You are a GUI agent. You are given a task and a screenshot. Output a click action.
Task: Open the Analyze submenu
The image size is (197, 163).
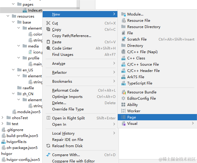point(80,63)
